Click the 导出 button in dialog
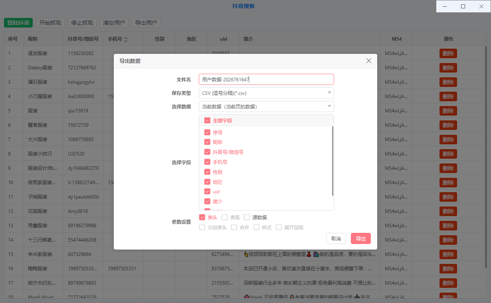491x303 pixels. [x=361, y=238]
